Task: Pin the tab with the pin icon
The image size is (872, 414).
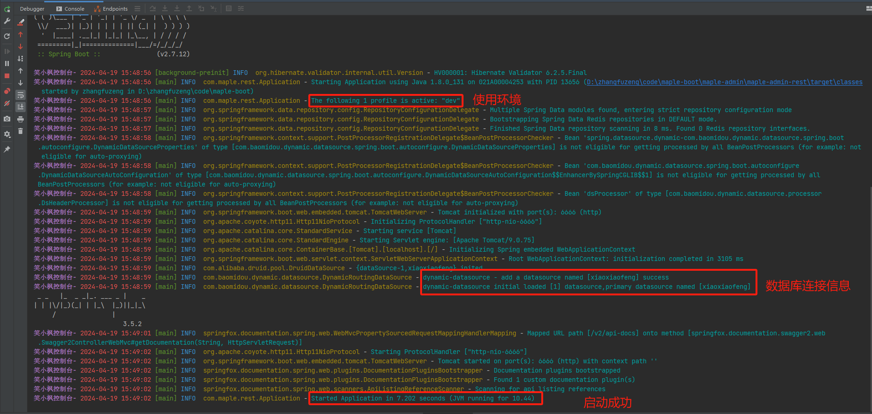Action: (7, 149)
